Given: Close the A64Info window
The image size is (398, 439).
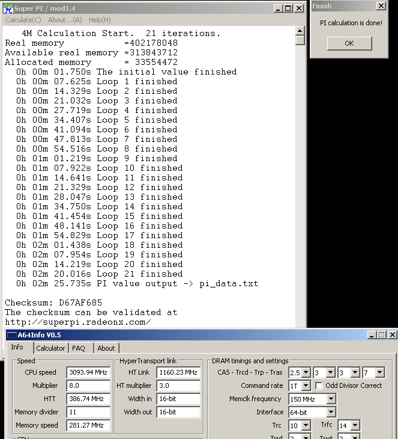Looking at the screenshot, I should tap(391, 335).
